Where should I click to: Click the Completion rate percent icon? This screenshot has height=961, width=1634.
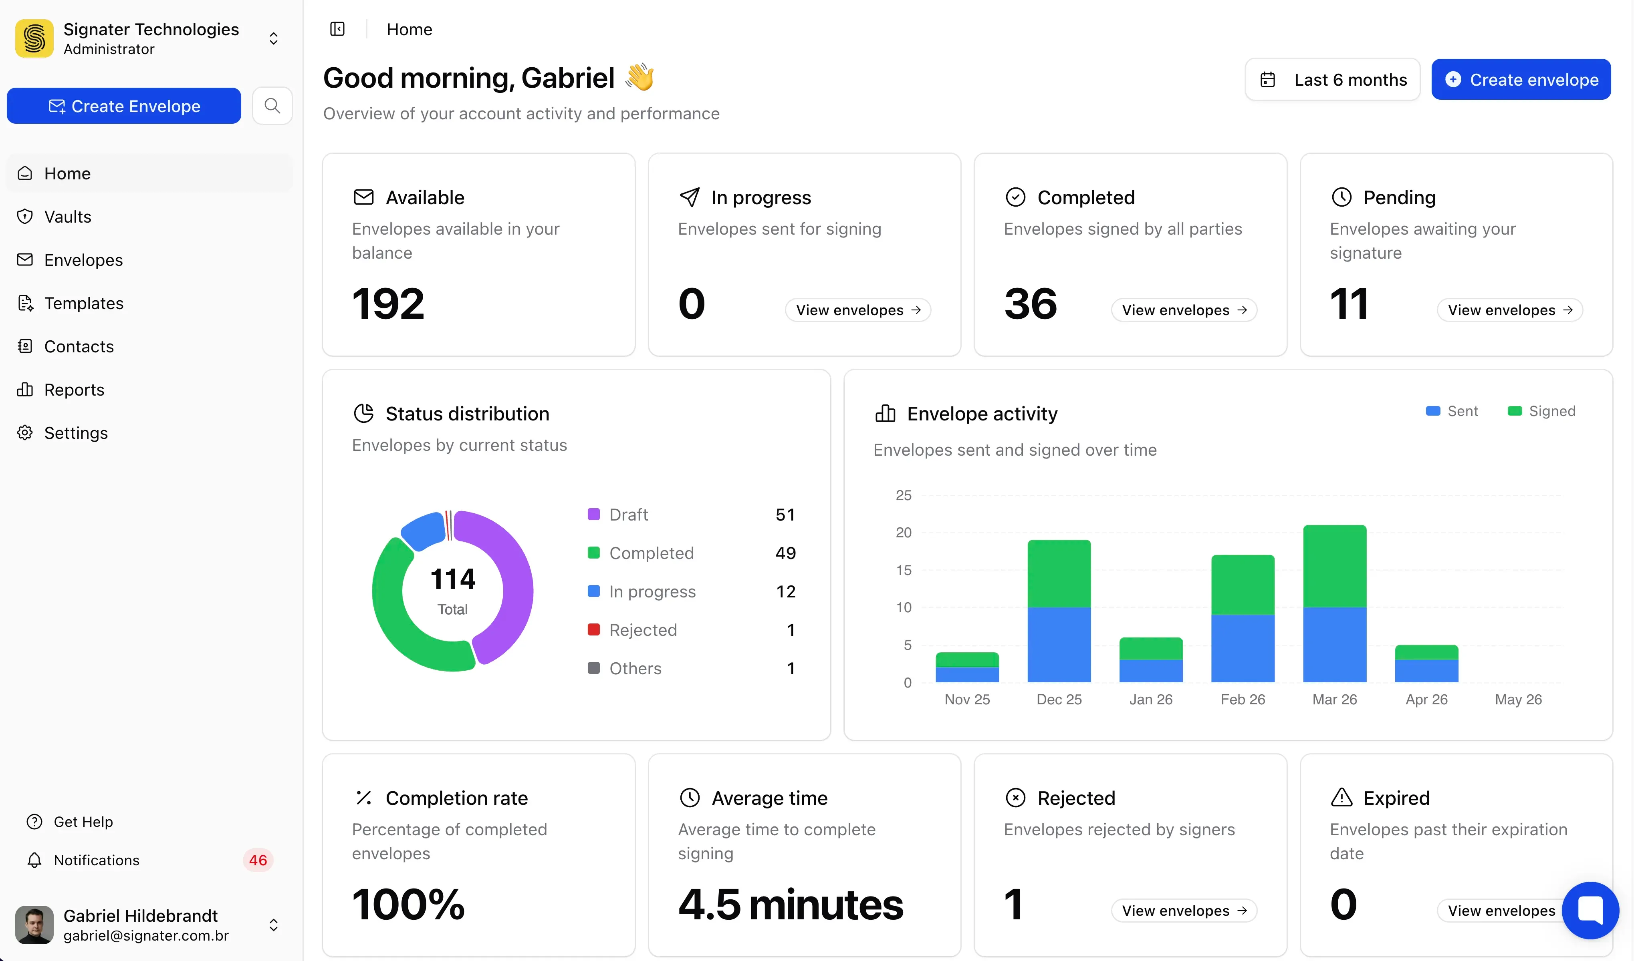coord(364,798)
